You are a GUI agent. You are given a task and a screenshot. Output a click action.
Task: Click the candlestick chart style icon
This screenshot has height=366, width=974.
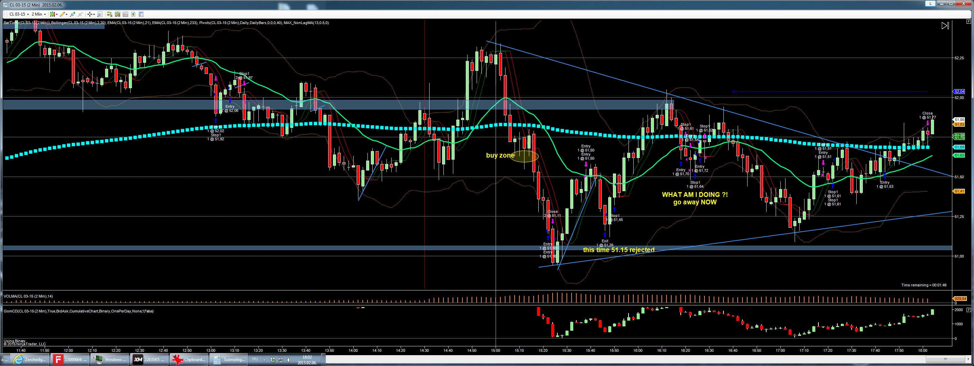coord(52,14)
